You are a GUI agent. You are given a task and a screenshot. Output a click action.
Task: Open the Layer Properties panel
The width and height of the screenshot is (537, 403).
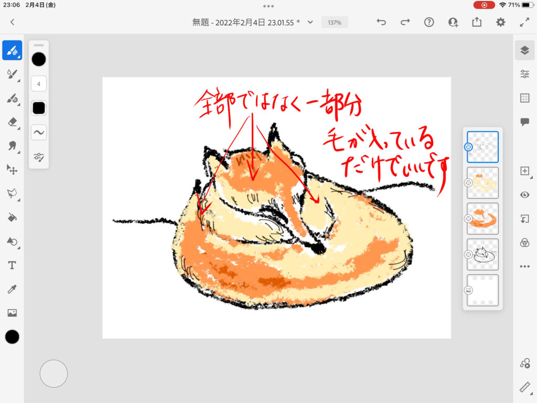coord(524,74)
